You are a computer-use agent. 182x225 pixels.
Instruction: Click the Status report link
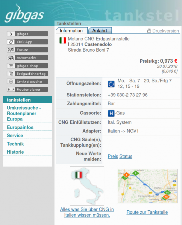(x=126, y=156)
